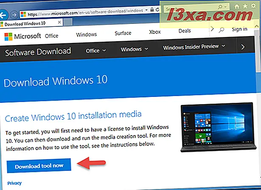Open the Privacy link
Viewport: 261px width, 190px height.
pyautogui.click(x=14, y=183)
